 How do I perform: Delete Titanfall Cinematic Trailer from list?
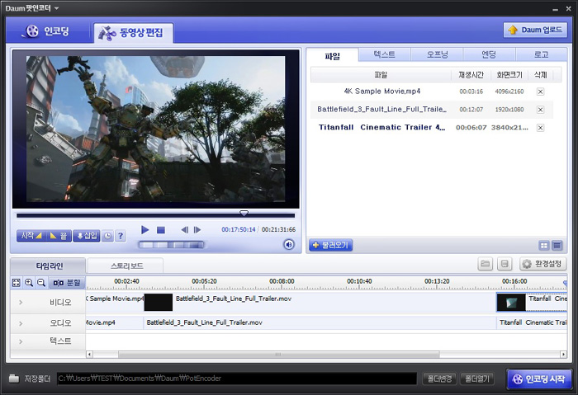point(540,128)
